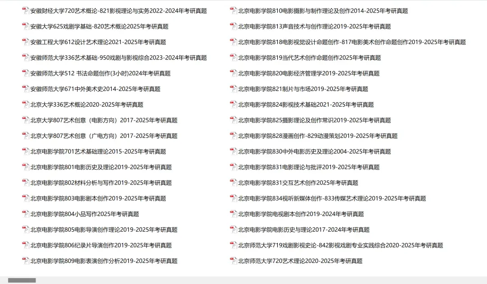Click PDF icon of 安徽财经大学720艺术概论 file

tap(25, 10)
